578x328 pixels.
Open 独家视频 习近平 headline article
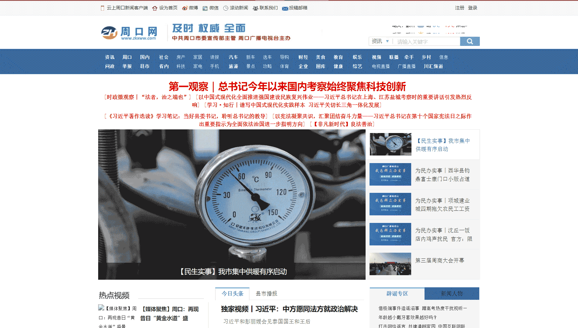pos(289,309)
